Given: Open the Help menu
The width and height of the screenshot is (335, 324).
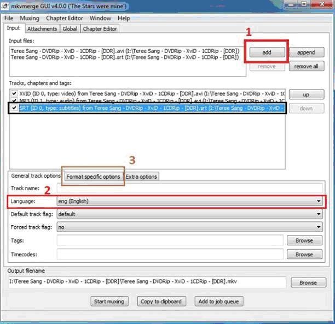Looking at the screenshot, I should (124, 19).
